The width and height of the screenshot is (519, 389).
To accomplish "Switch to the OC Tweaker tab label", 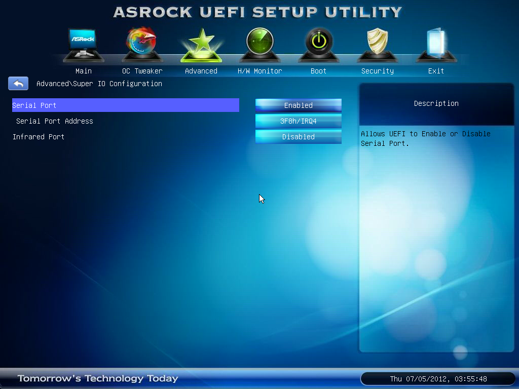I will pyautogui.click(x=142, y=71).
